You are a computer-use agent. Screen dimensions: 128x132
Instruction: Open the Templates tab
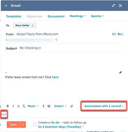point(14,16)
